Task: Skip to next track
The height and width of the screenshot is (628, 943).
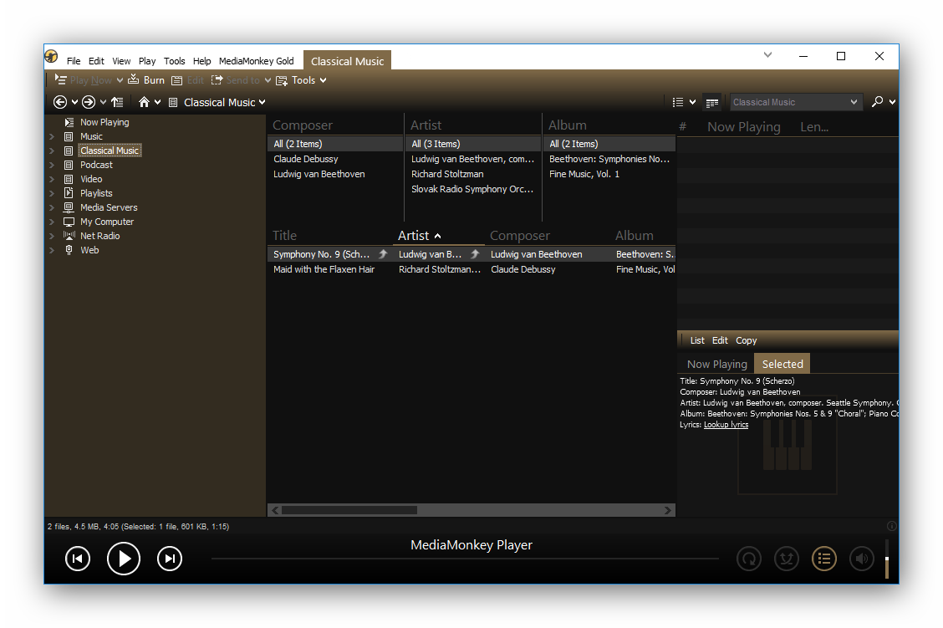Action: coord(170,559)
